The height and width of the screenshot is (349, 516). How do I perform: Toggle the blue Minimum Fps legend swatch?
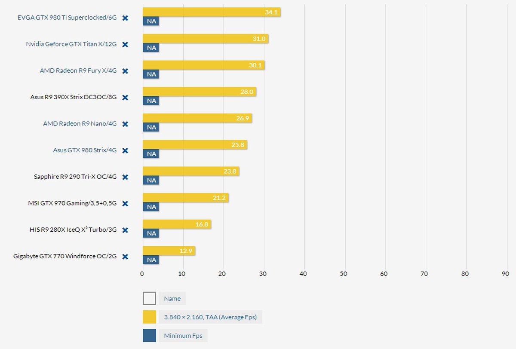coord(149,336)
